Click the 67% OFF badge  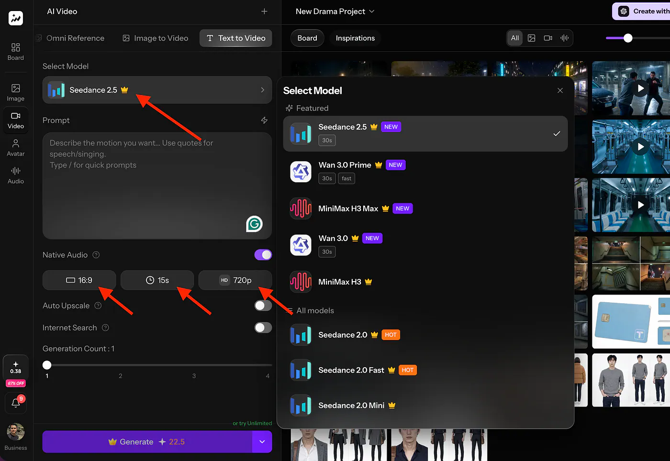click(x=16, y=384)
